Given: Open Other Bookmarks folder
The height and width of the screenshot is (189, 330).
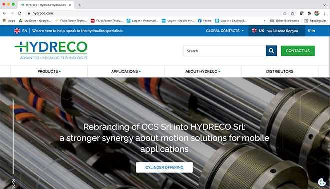Looking at the screenshot, I should [285, 21].
